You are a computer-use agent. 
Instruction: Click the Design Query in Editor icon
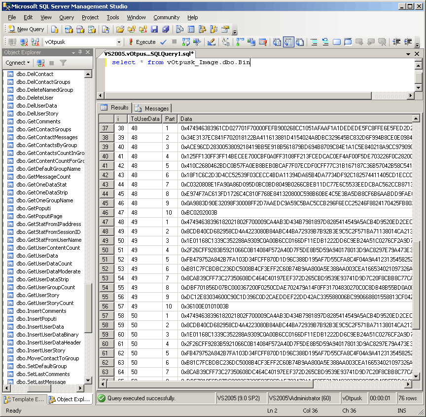(211, 42)
